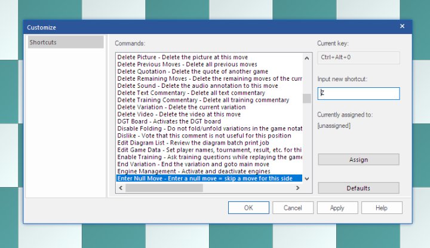Image resolution: width=430 pixels, height=248 pixels.
Task: Select the Disable Folding command
Action: (210, 128)
